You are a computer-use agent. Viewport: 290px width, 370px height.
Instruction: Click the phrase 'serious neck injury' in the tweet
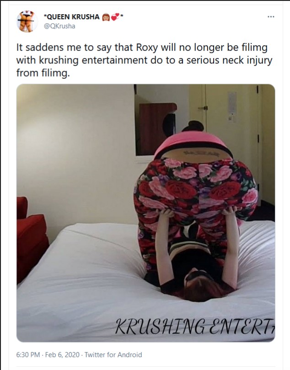[229, 60]
